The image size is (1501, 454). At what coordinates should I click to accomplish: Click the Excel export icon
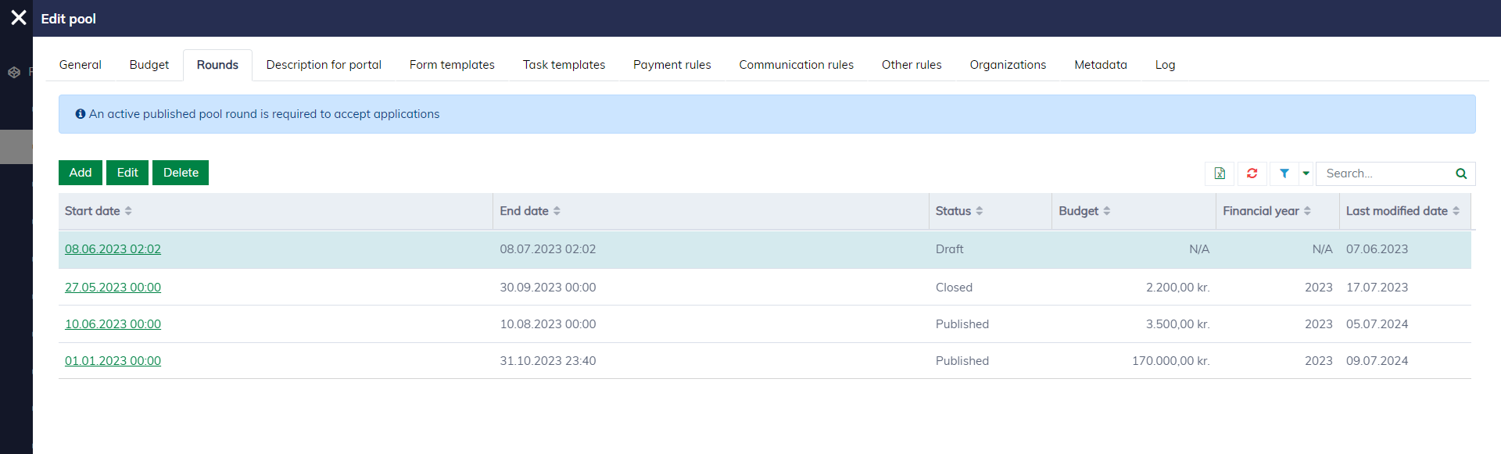(x=1220, y=173)
